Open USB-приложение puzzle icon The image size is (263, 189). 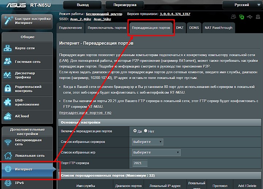coord(8,102)
